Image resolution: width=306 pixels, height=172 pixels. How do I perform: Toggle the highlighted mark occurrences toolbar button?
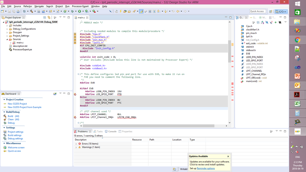click(141, 11)
